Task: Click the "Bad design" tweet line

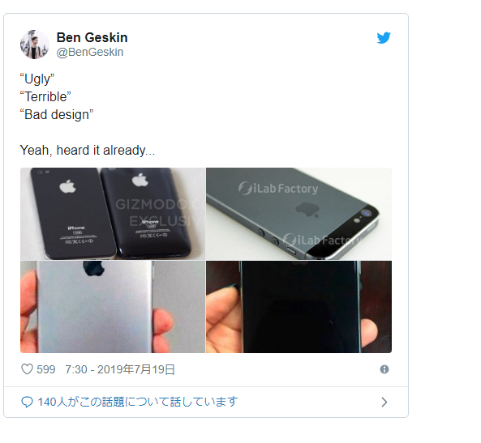Action: coord(57,114)
